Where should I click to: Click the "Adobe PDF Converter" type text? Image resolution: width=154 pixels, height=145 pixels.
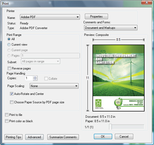34,28
